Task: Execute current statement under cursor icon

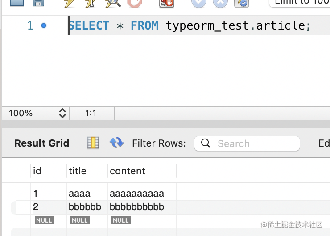Action: (91, 3)
